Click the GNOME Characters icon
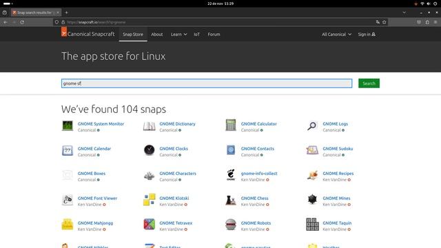 (x=149, y=176)
